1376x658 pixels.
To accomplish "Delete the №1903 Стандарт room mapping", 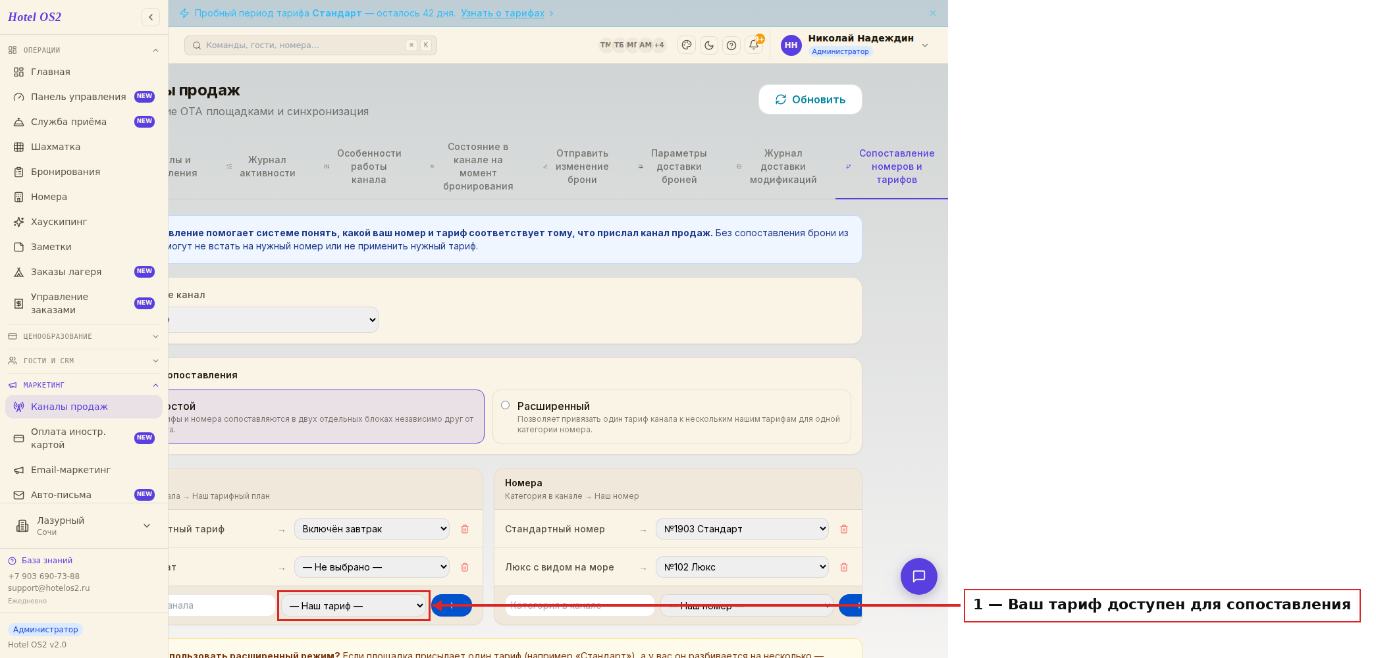I will (844, 529).
